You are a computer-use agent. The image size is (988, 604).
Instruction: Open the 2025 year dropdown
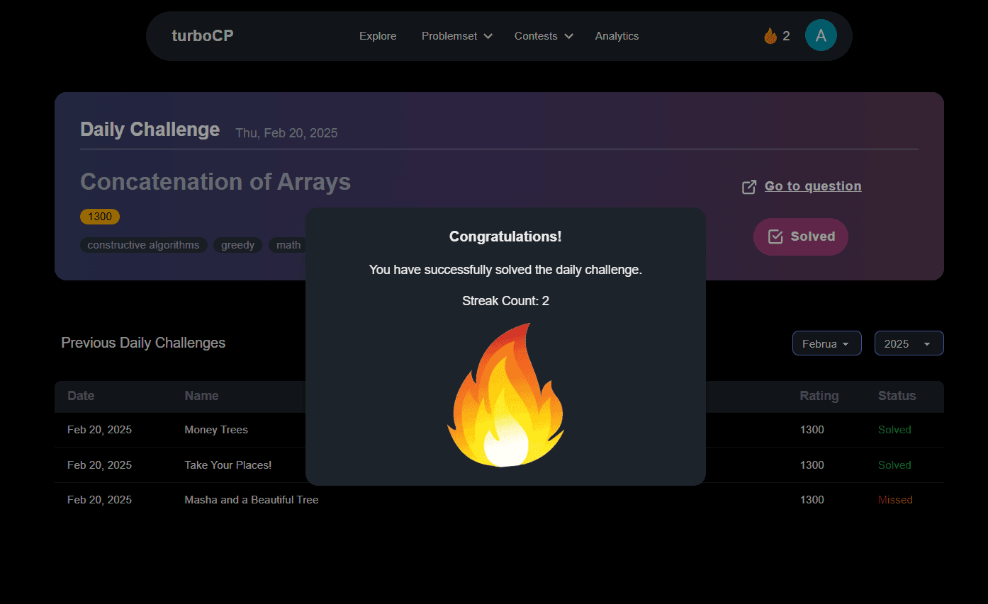click(x=909, y=343)
